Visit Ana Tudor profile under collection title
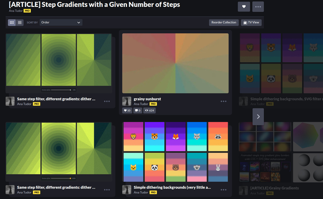Image resolution: width=323 pixels, height=199 pixels. pyautogui.click(x=16, y=11)
